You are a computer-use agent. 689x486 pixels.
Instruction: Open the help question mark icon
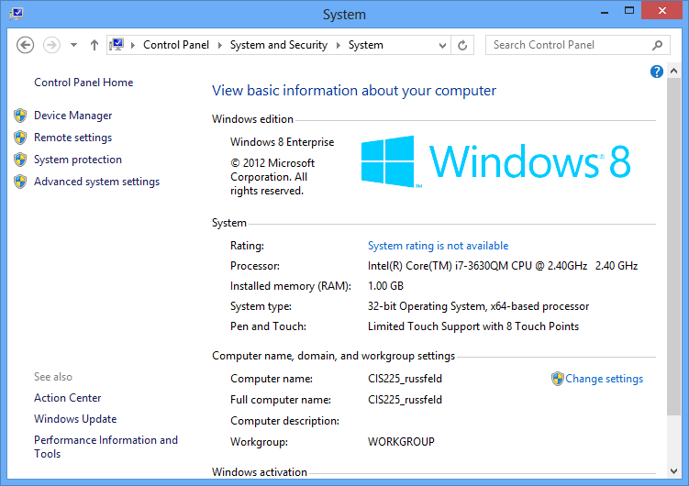pos(657,72)
